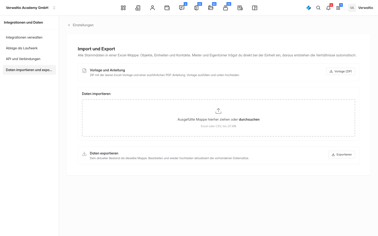Open the wallet icon in top navigation
378x236 pixels.
coord(167,8)
